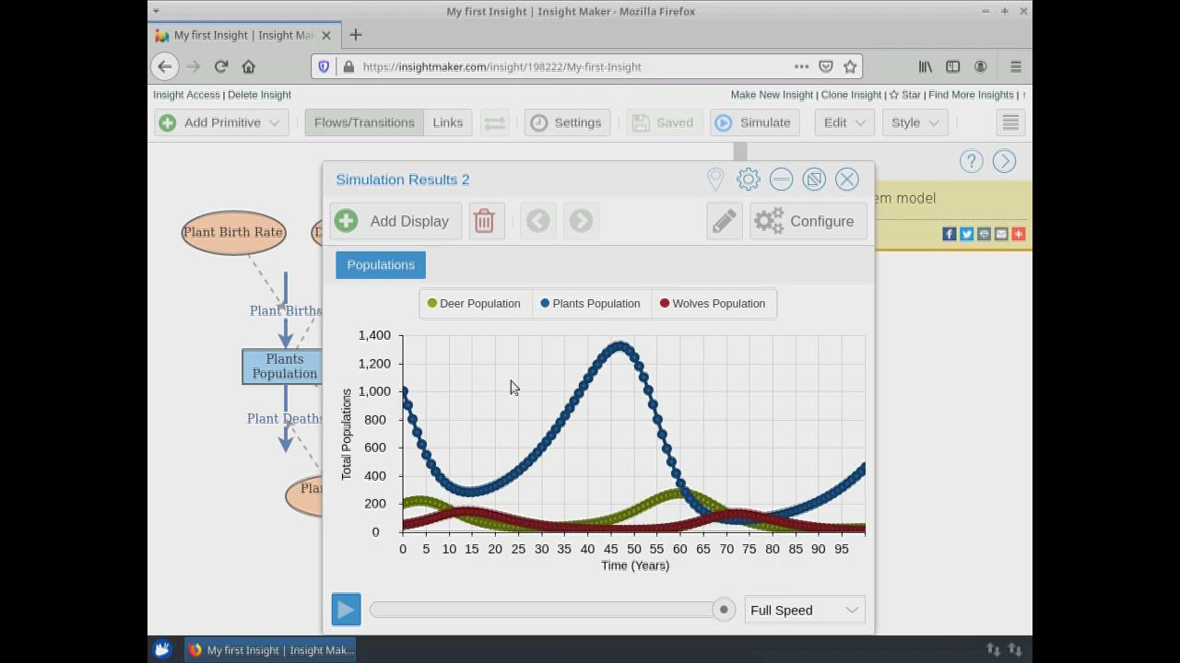The width and height of the screenshot is (1180, 663).
Task: Open a new browser tab
Action: coord(356,35)
